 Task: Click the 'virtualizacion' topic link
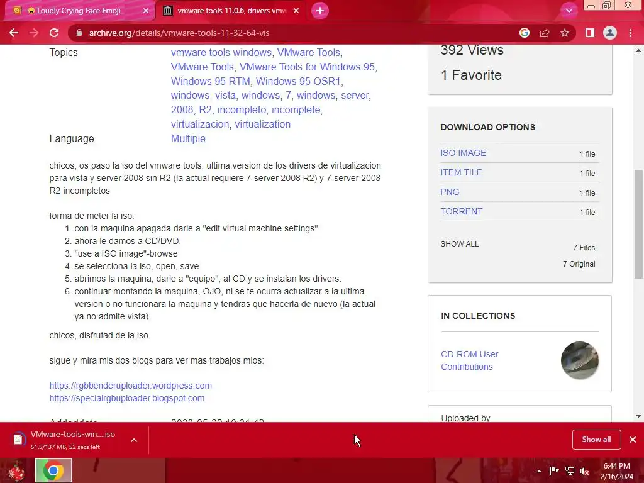click(199, 124)
